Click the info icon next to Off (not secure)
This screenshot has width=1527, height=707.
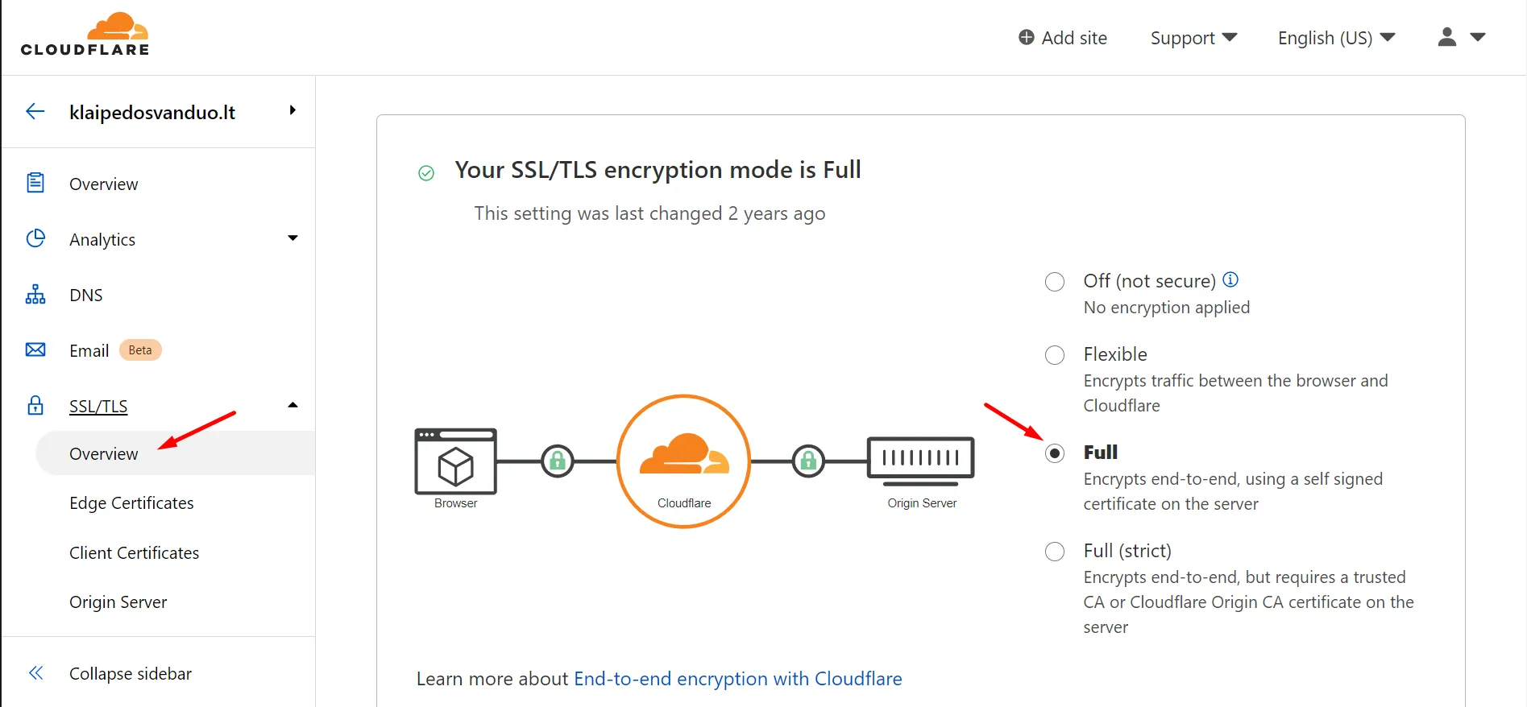click(1230, 279)
